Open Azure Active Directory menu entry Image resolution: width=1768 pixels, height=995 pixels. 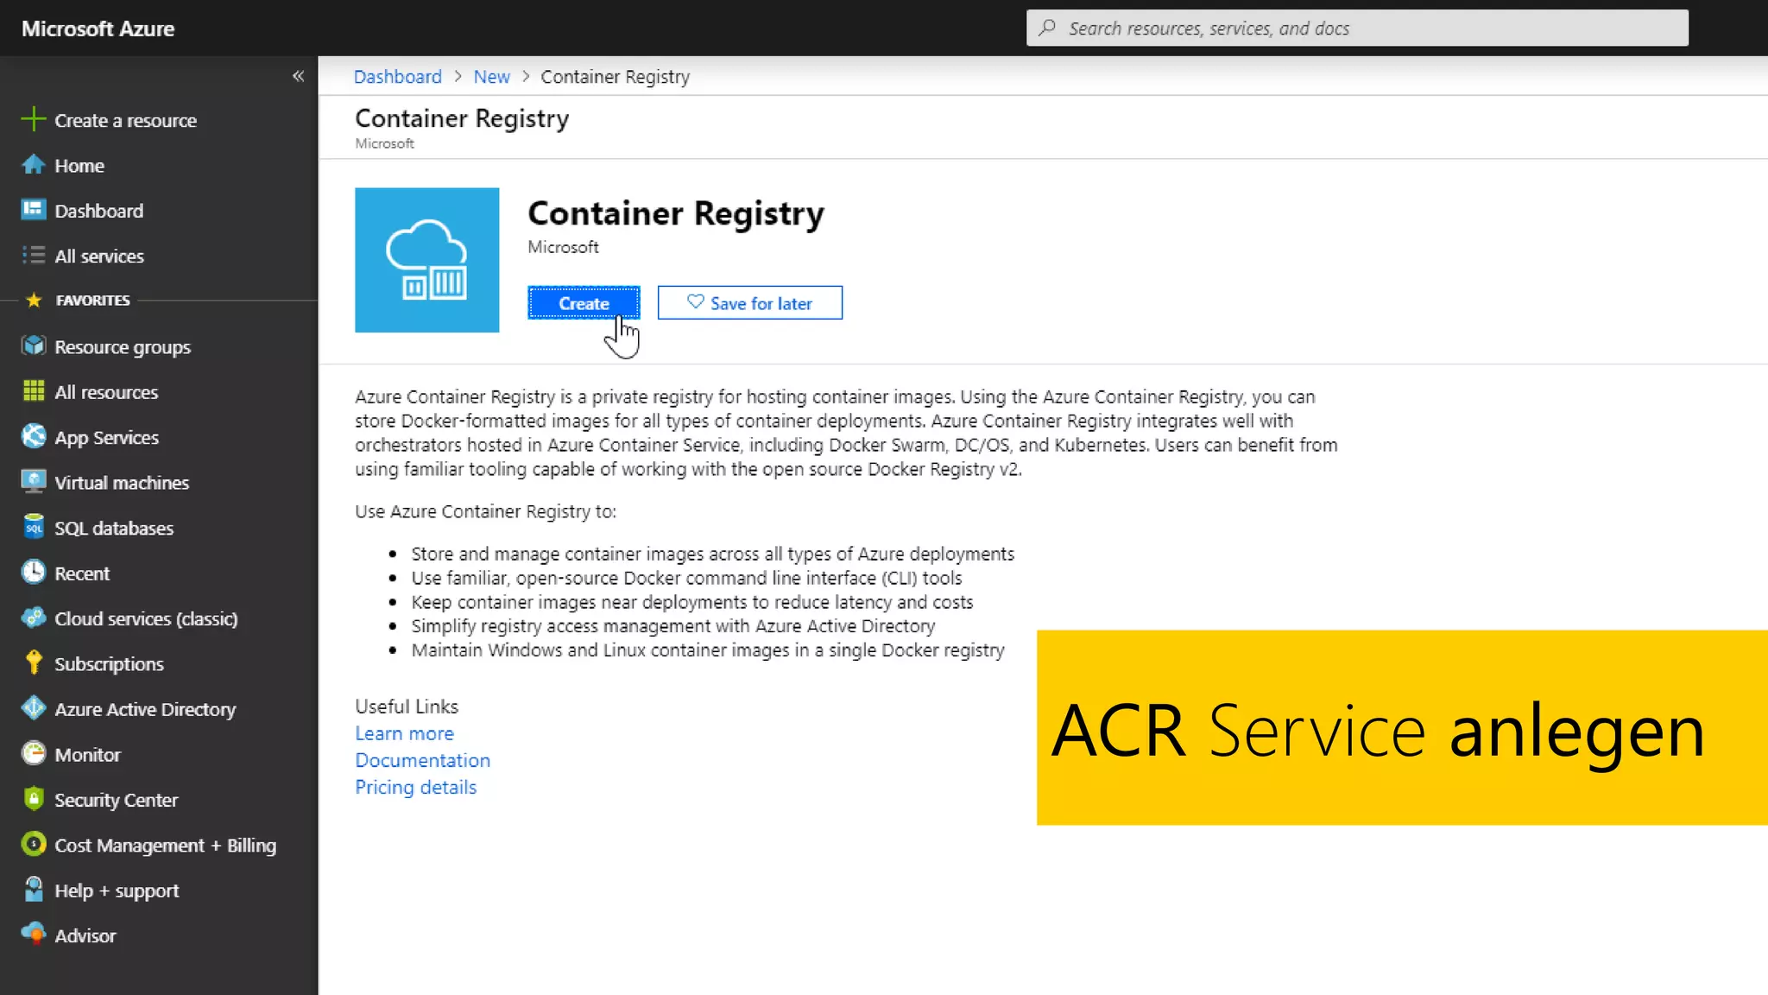point(145,709)
